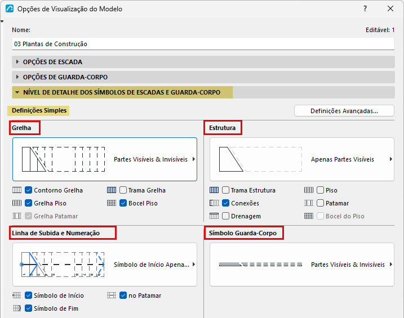The width and height of the screenshot is (404, 318).
Task: Enable Trama Grelha checkbox
Action: point(123,190)
